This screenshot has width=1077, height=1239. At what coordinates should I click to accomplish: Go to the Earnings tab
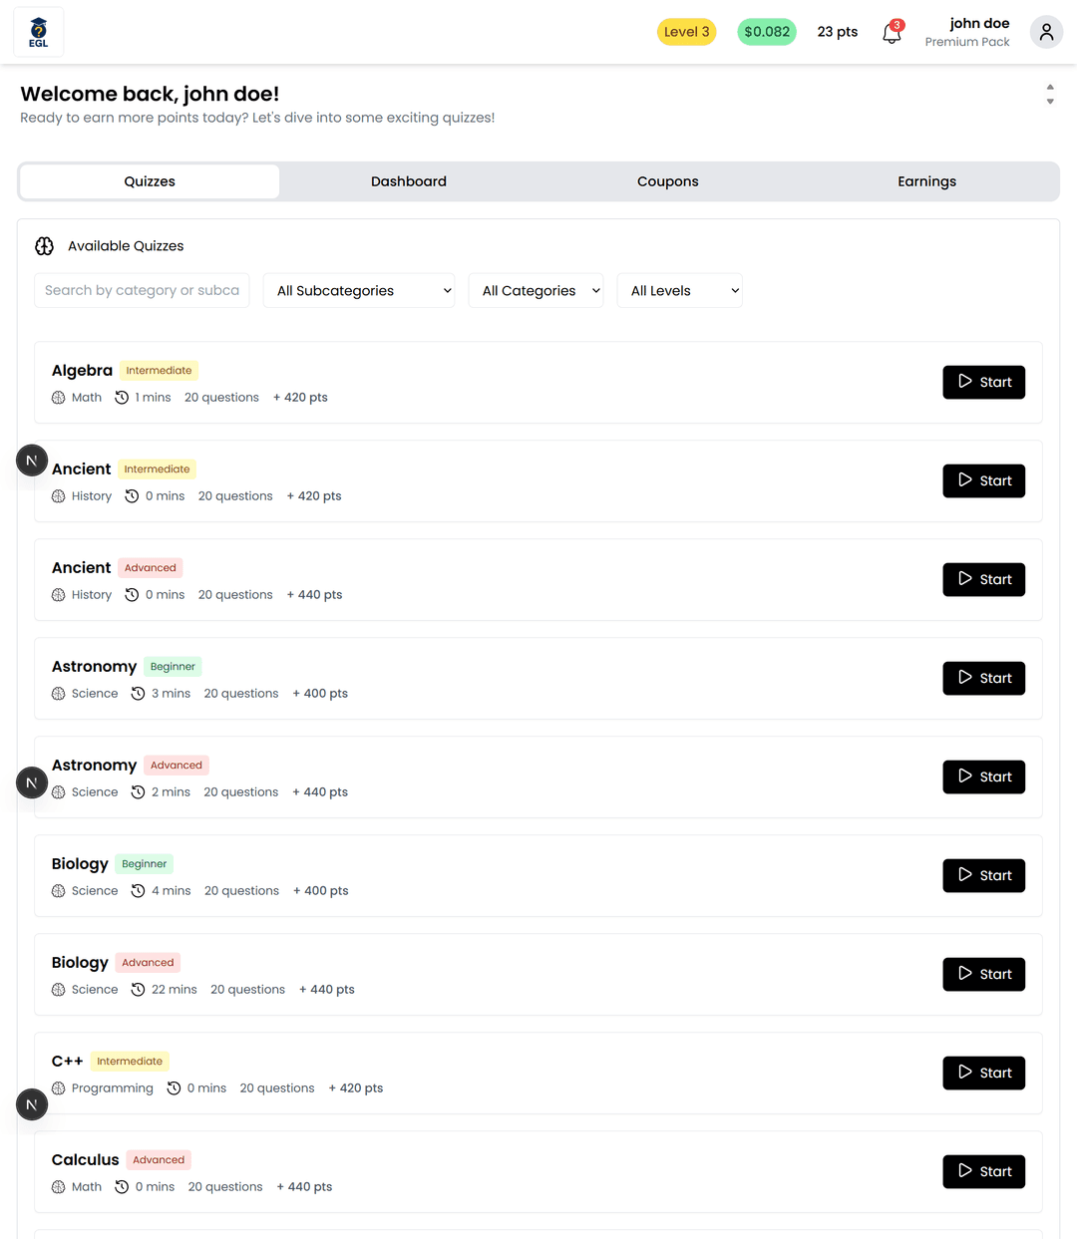(926, 181)
